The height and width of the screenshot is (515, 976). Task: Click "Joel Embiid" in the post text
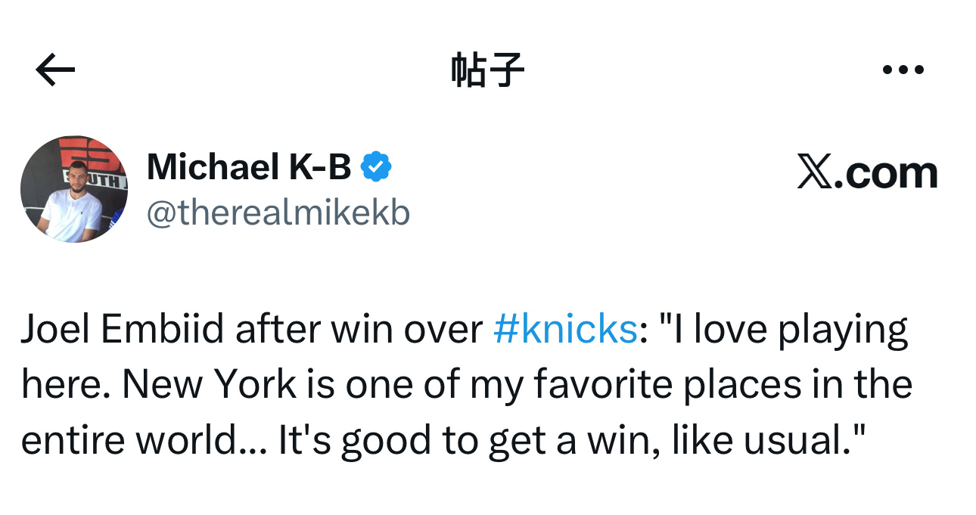point(123,329)
